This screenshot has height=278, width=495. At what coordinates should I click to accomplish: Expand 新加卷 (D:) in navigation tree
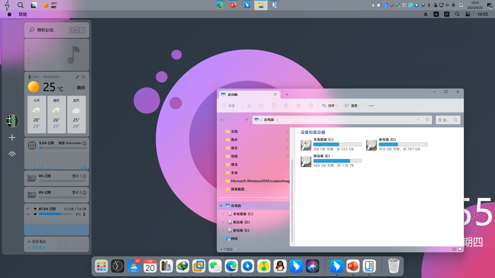pos(223,222)
